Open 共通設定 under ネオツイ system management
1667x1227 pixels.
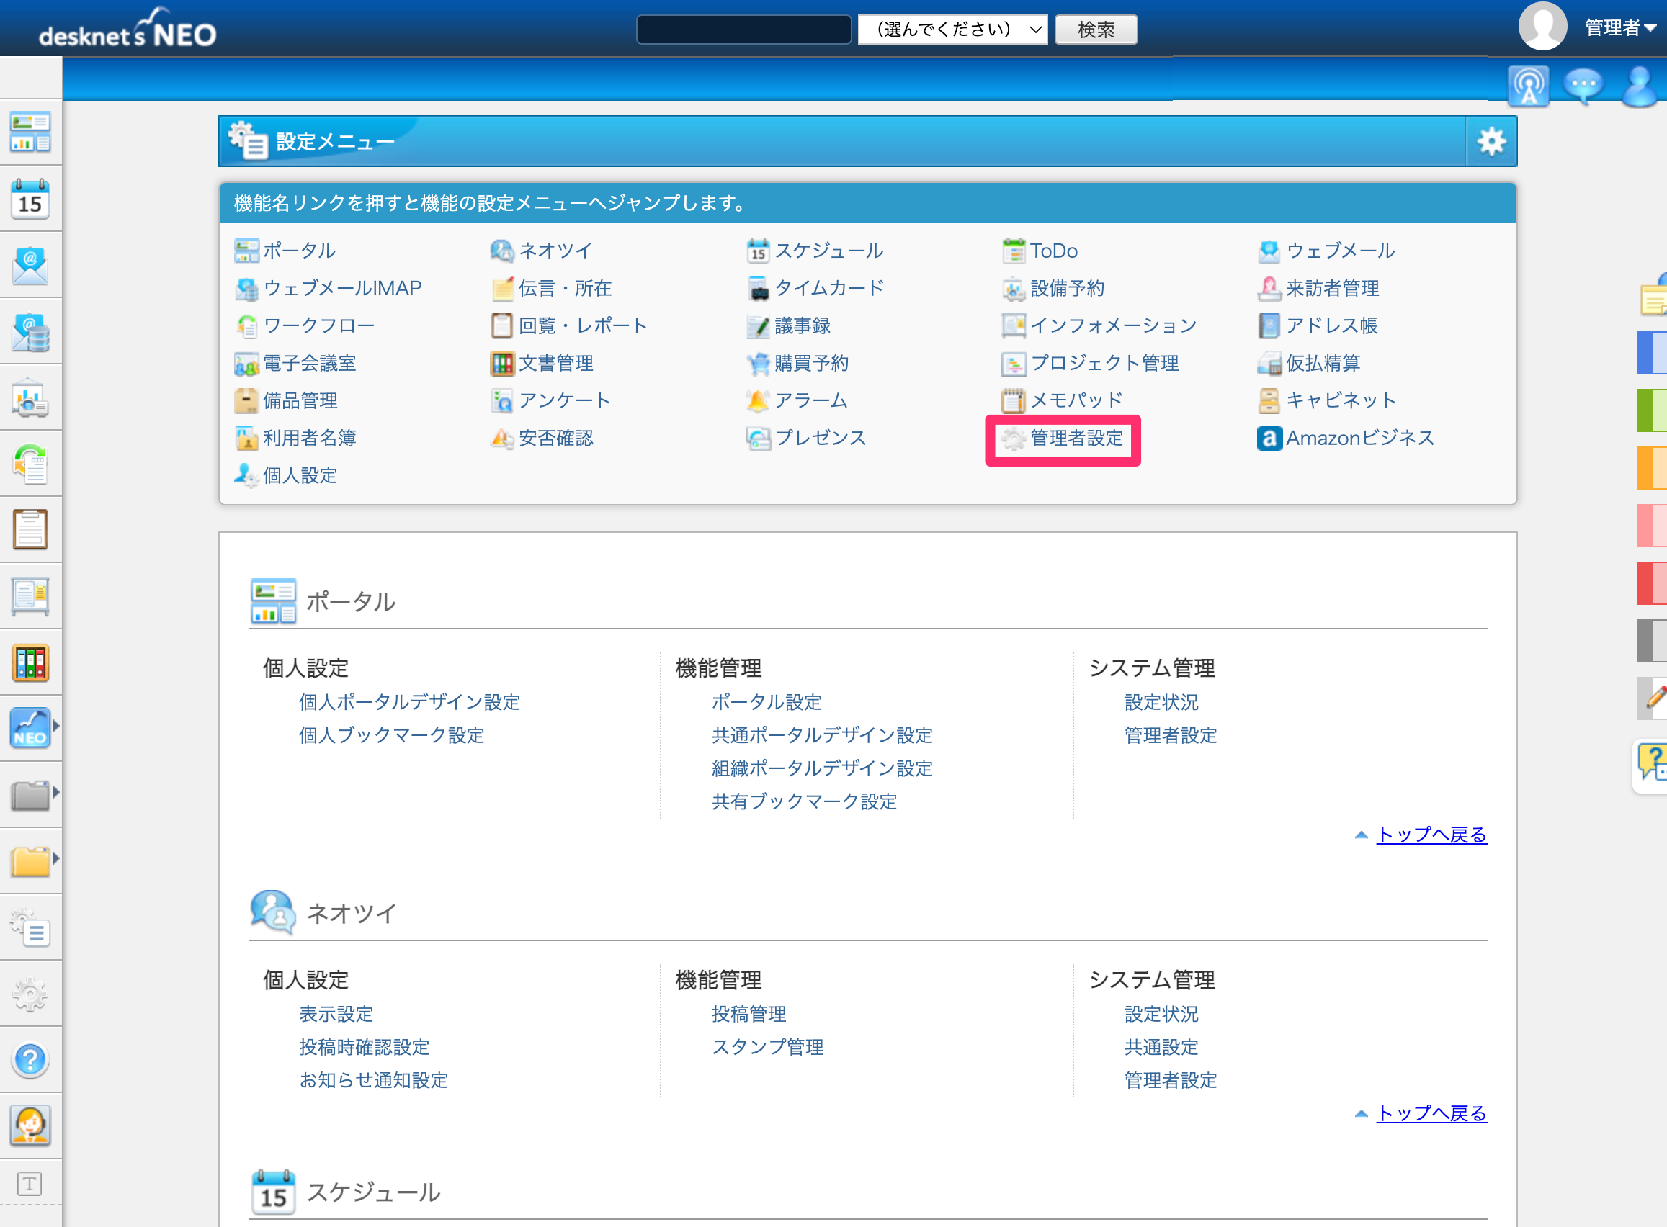click(x=1161, y=1046)
